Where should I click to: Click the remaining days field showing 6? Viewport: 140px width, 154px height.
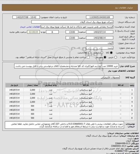point(52,32)
